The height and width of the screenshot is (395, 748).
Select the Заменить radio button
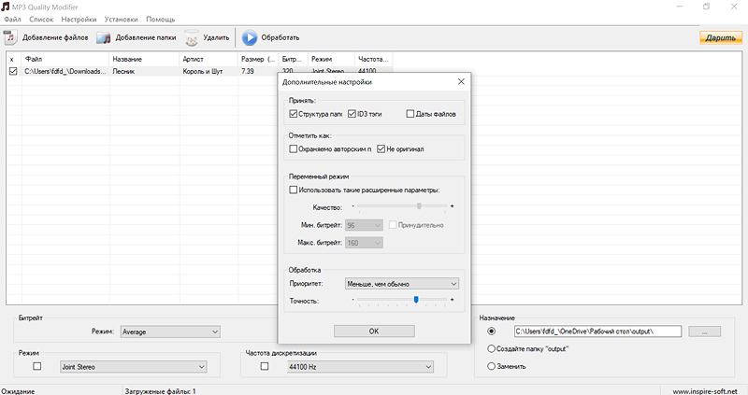(x=492, y=367)
